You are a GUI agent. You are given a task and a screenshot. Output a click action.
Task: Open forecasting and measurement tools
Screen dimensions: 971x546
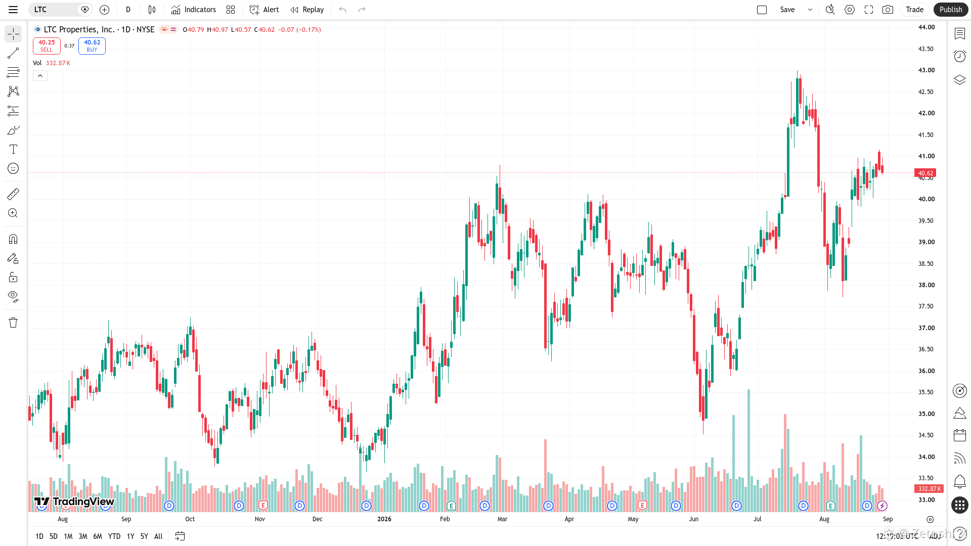[13, 111]
